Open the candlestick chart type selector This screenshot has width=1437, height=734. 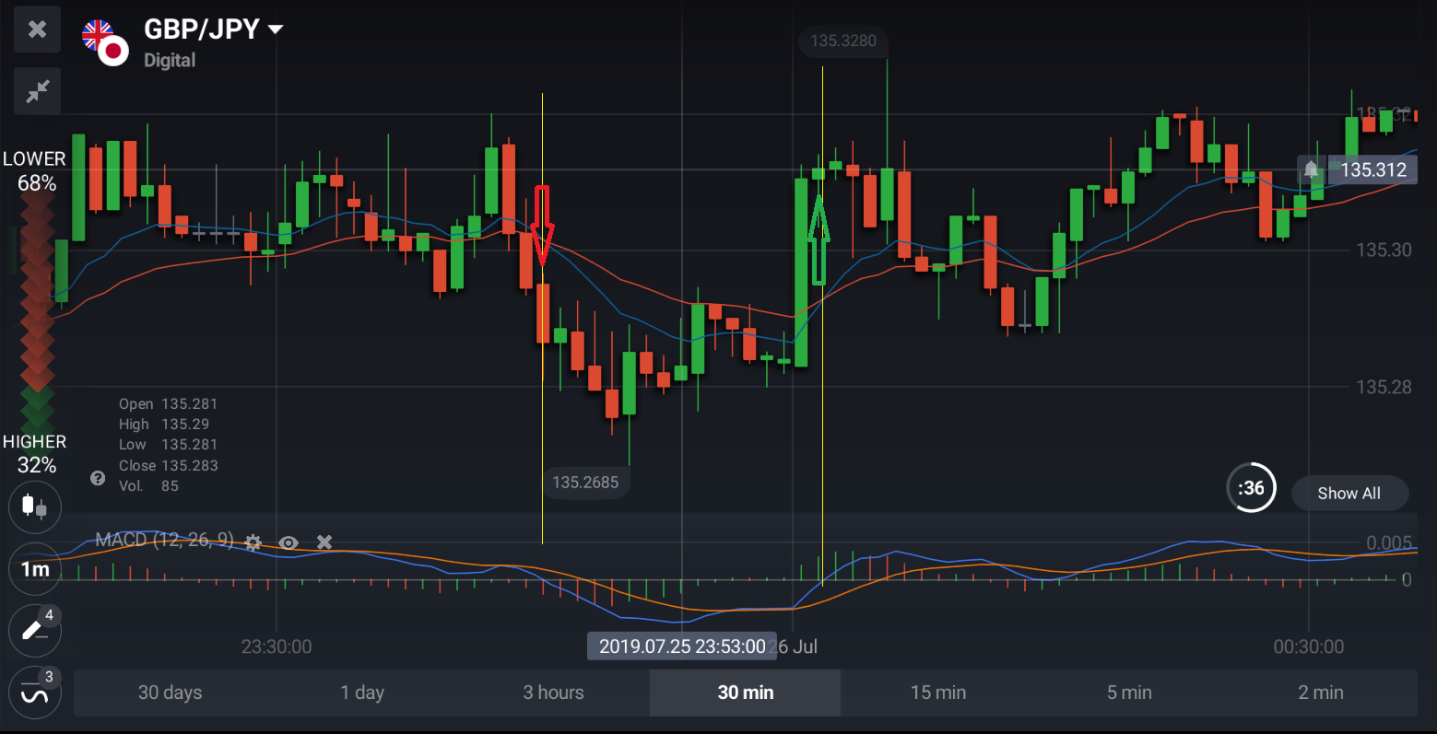pyautogui.click(x=35, y=507)
